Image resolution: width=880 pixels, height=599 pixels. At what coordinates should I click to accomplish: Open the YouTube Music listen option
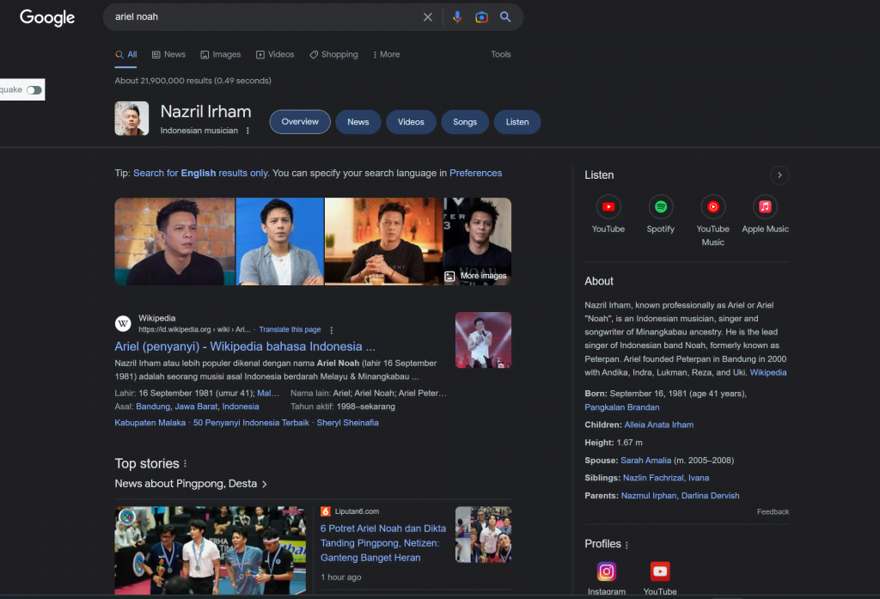click(x=712, y=206)
